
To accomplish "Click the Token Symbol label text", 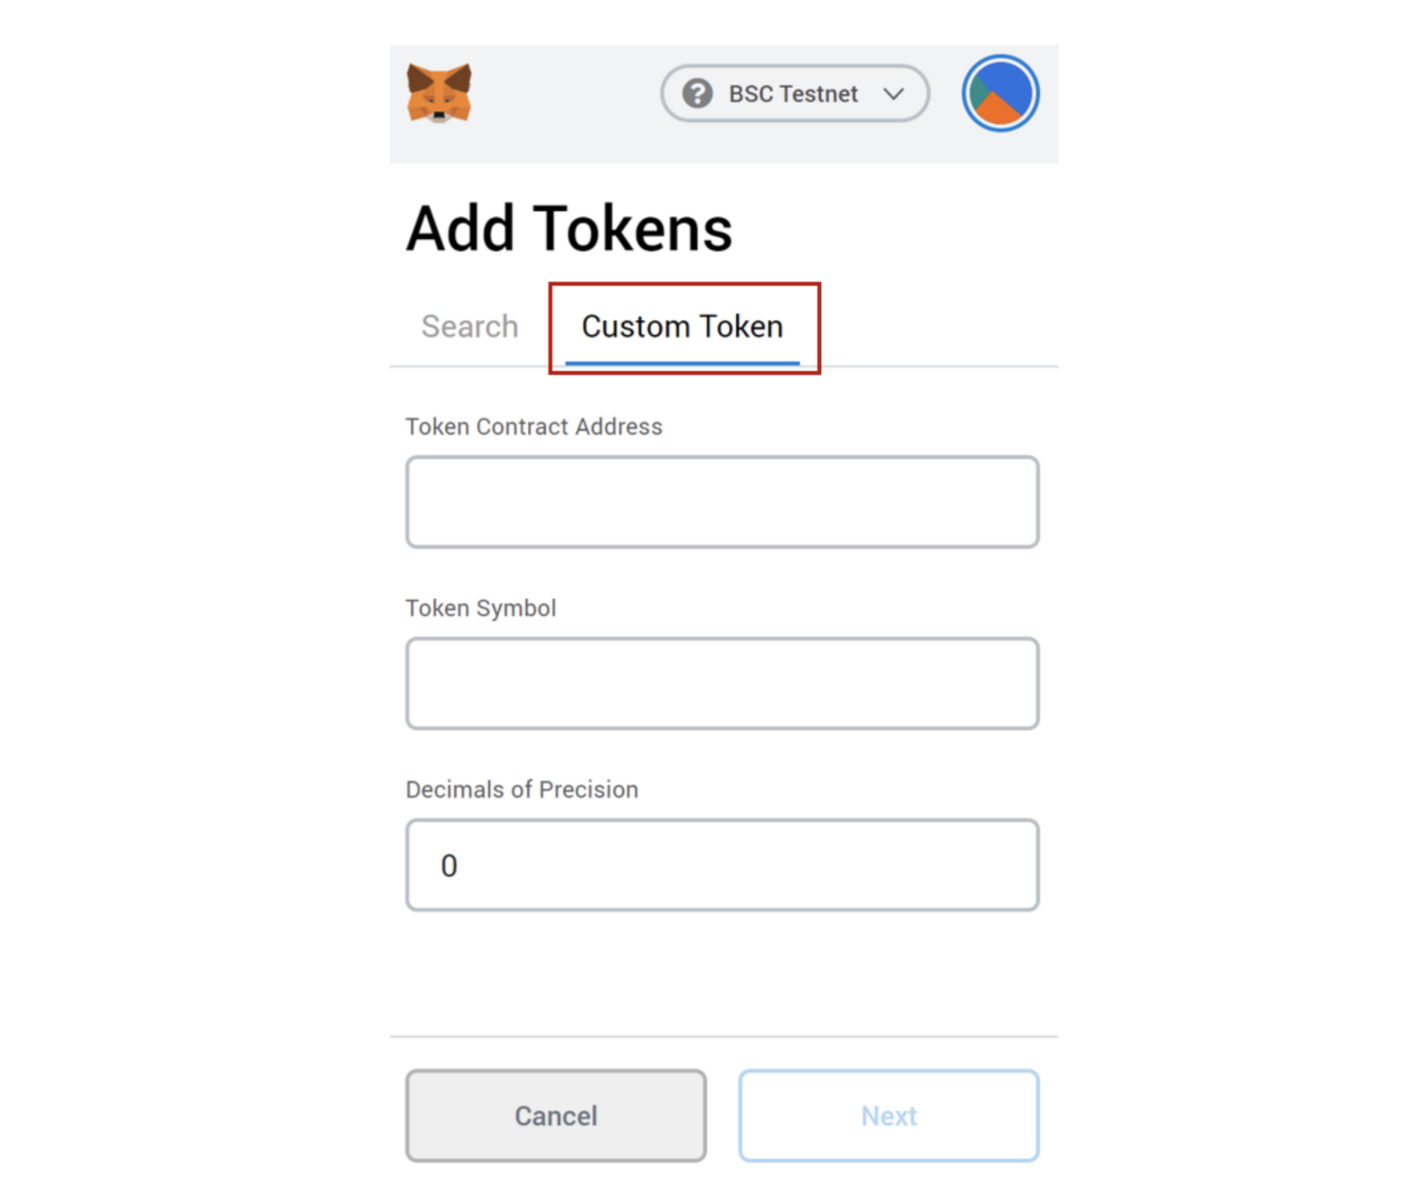I will [480, 608].
